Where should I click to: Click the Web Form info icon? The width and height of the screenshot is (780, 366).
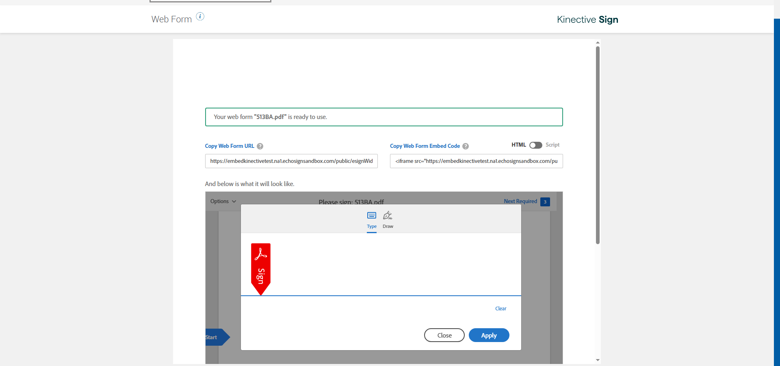[200, 16]
